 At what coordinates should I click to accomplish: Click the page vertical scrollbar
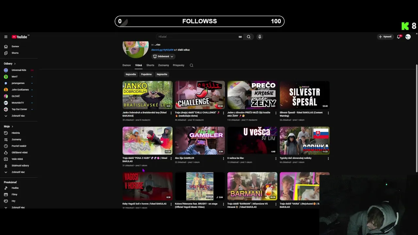(x=416, y=117)
